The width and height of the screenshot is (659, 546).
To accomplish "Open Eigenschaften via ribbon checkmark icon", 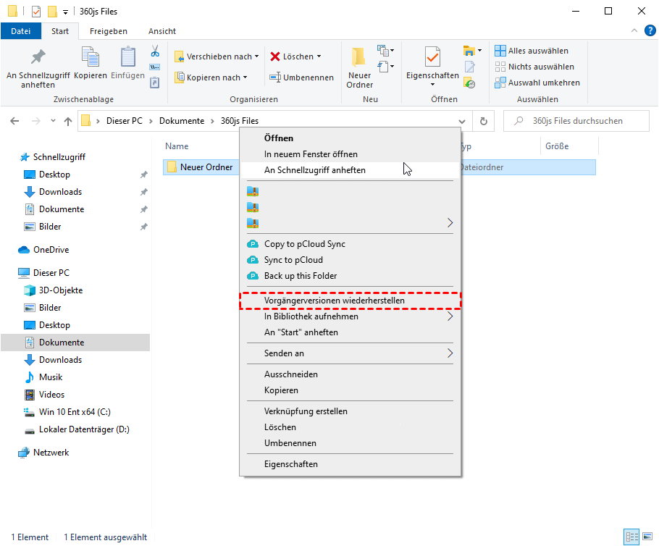I will pos(432,58).
